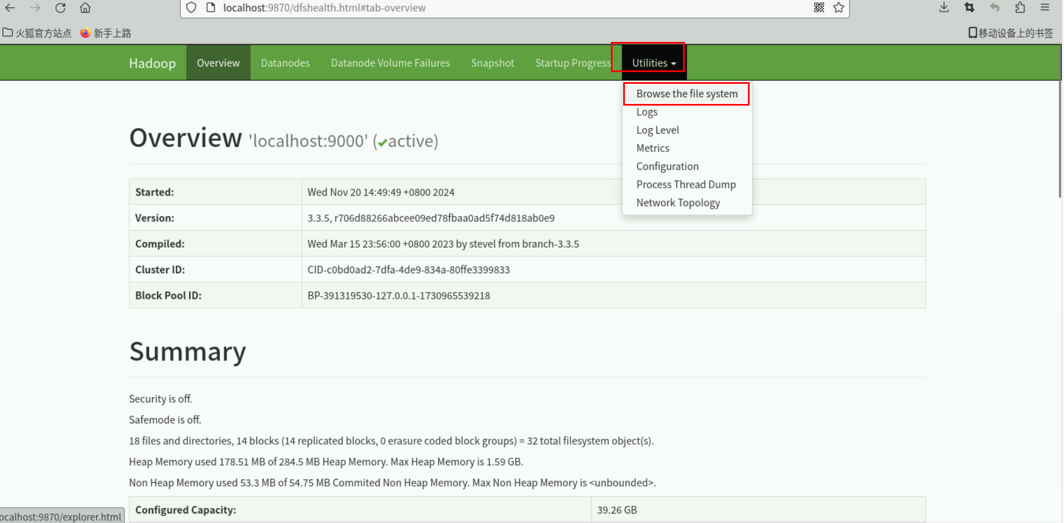The width and height of the screenshot is (1064, 523).
Task: Open the Snapshot tab
Action: click(x=492, y=63)
